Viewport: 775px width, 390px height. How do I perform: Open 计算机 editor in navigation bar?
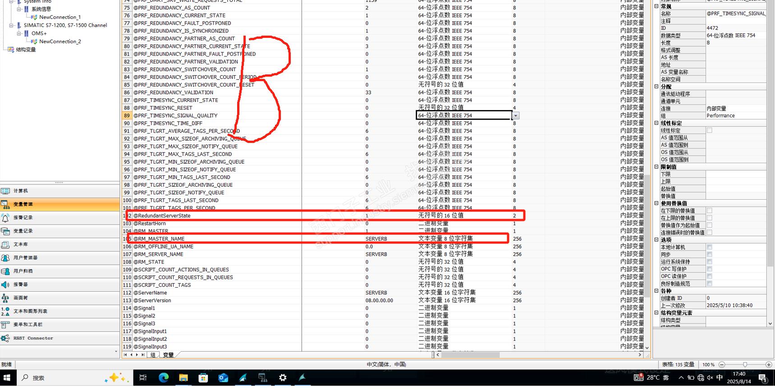(60, 191)
